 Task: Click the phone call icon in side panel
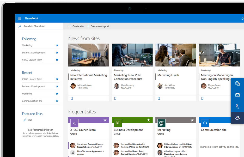237,106
